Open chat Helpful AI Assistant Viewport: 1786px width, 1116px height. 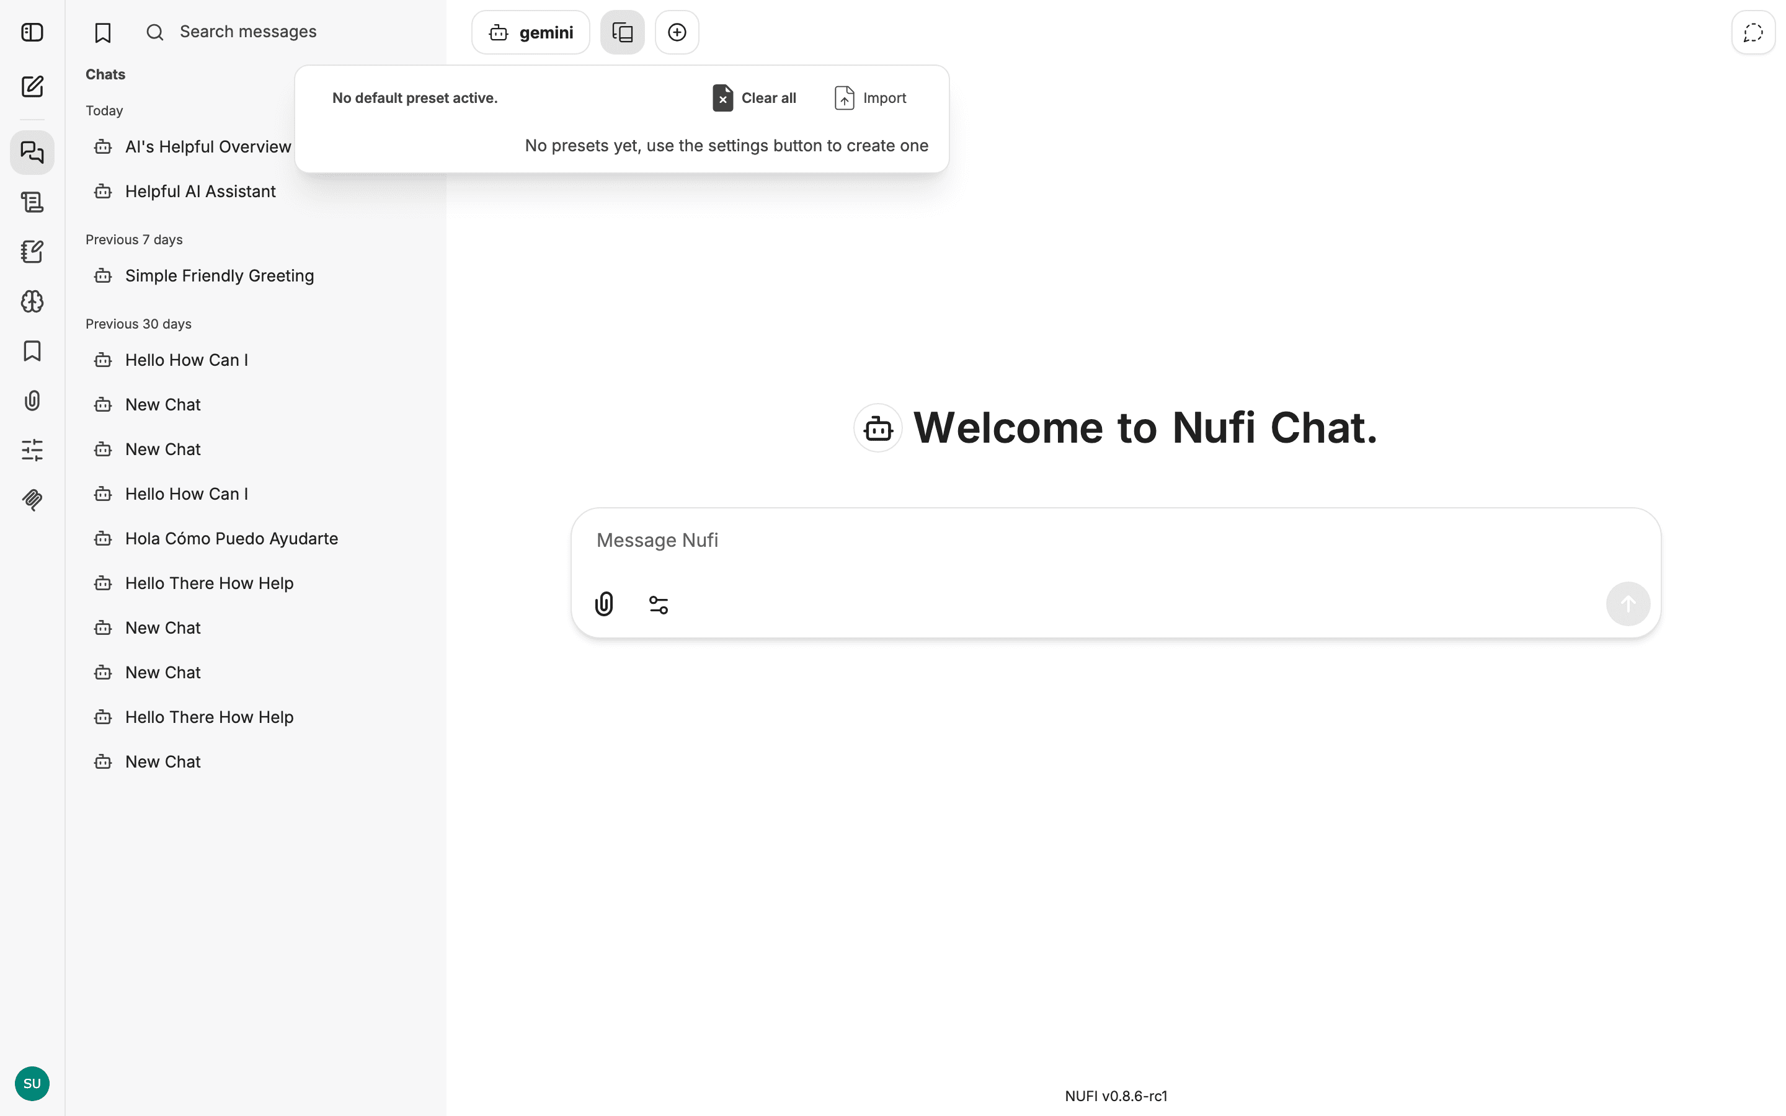[255, 192]
